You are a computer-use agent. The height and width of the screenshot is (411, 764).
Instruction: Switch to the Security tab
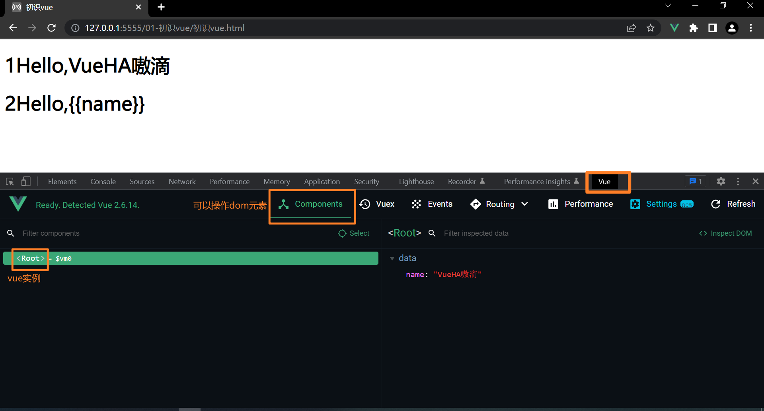coord(367,182)
